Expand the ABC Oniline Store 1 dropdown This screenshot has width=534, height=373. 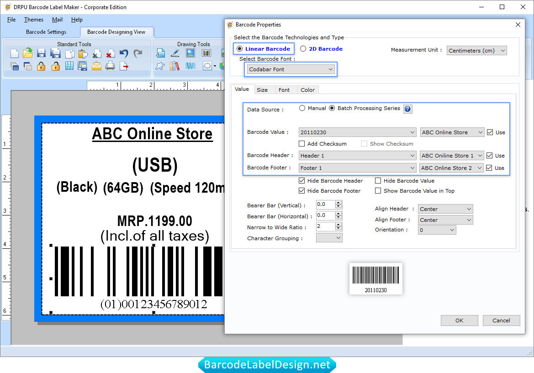[x=452, y=156]
